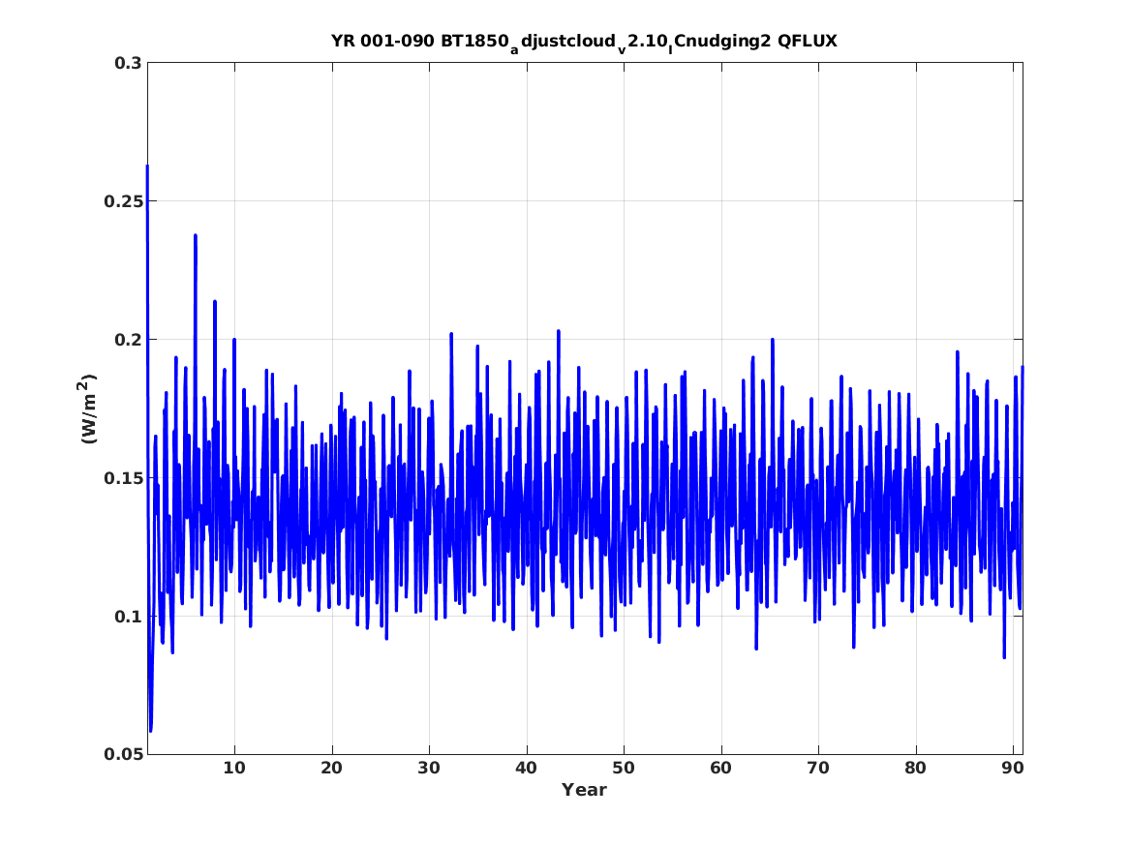Screen dimensions: 1130x847
Task: Click x-axis tick label '80'
Action: point(915,769)
